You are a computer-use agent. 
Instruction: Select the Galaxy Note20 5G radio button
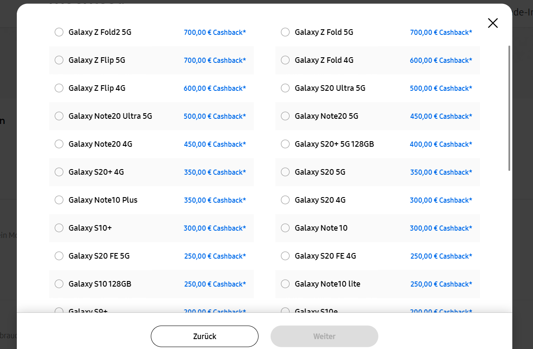tap(285, 116)
